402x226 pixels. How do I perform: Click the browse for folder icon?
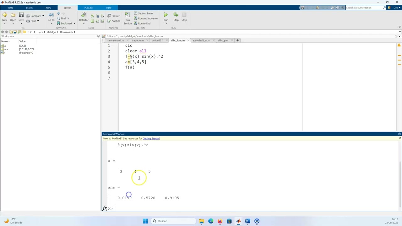click(x=19, y=32)
